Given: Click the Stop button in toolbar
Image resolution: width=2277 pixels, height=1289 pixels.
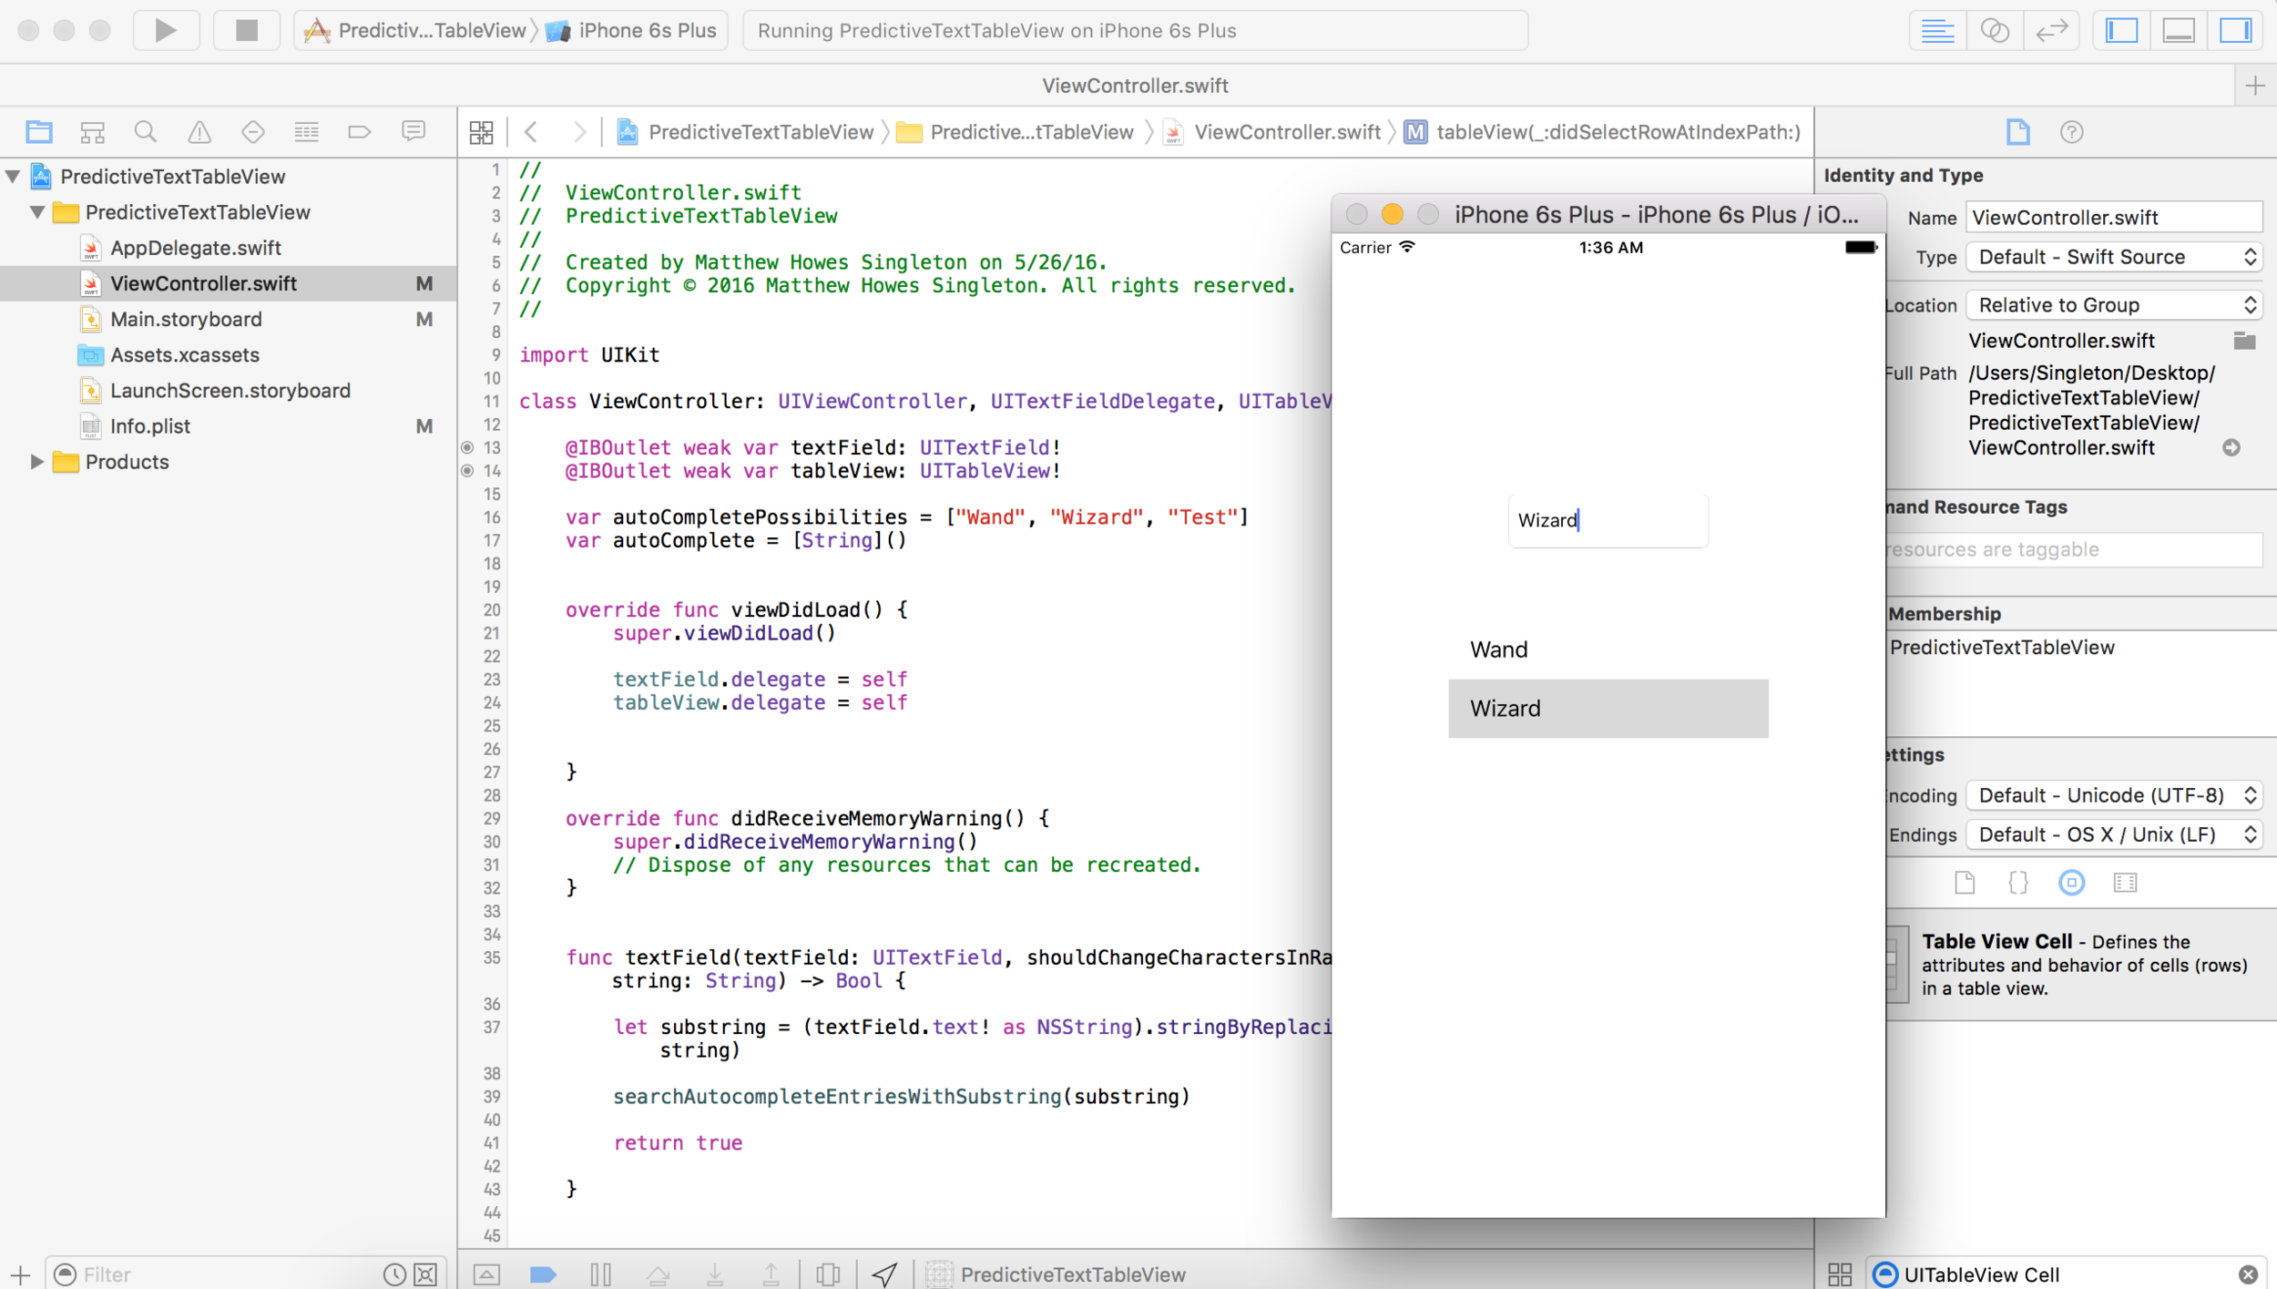Looking at the screenshot, I should coord(246,30).
